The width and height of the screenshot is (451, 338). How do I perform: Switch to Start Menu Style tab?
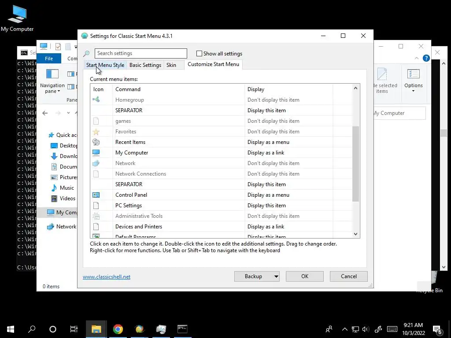pos(105,65)
